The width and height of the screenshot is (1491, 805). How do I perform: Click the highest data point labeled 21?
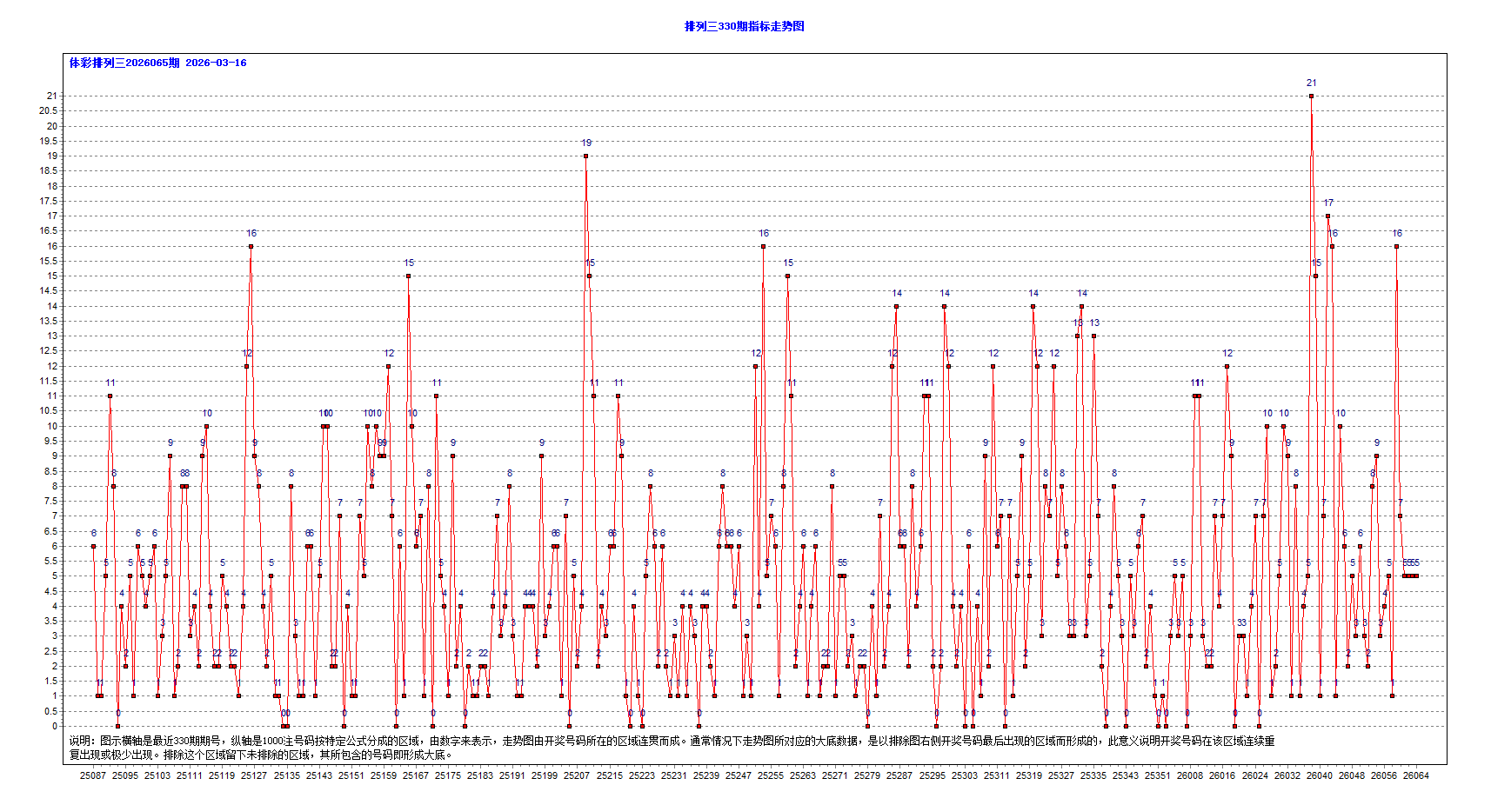[x=1311, y=96]
